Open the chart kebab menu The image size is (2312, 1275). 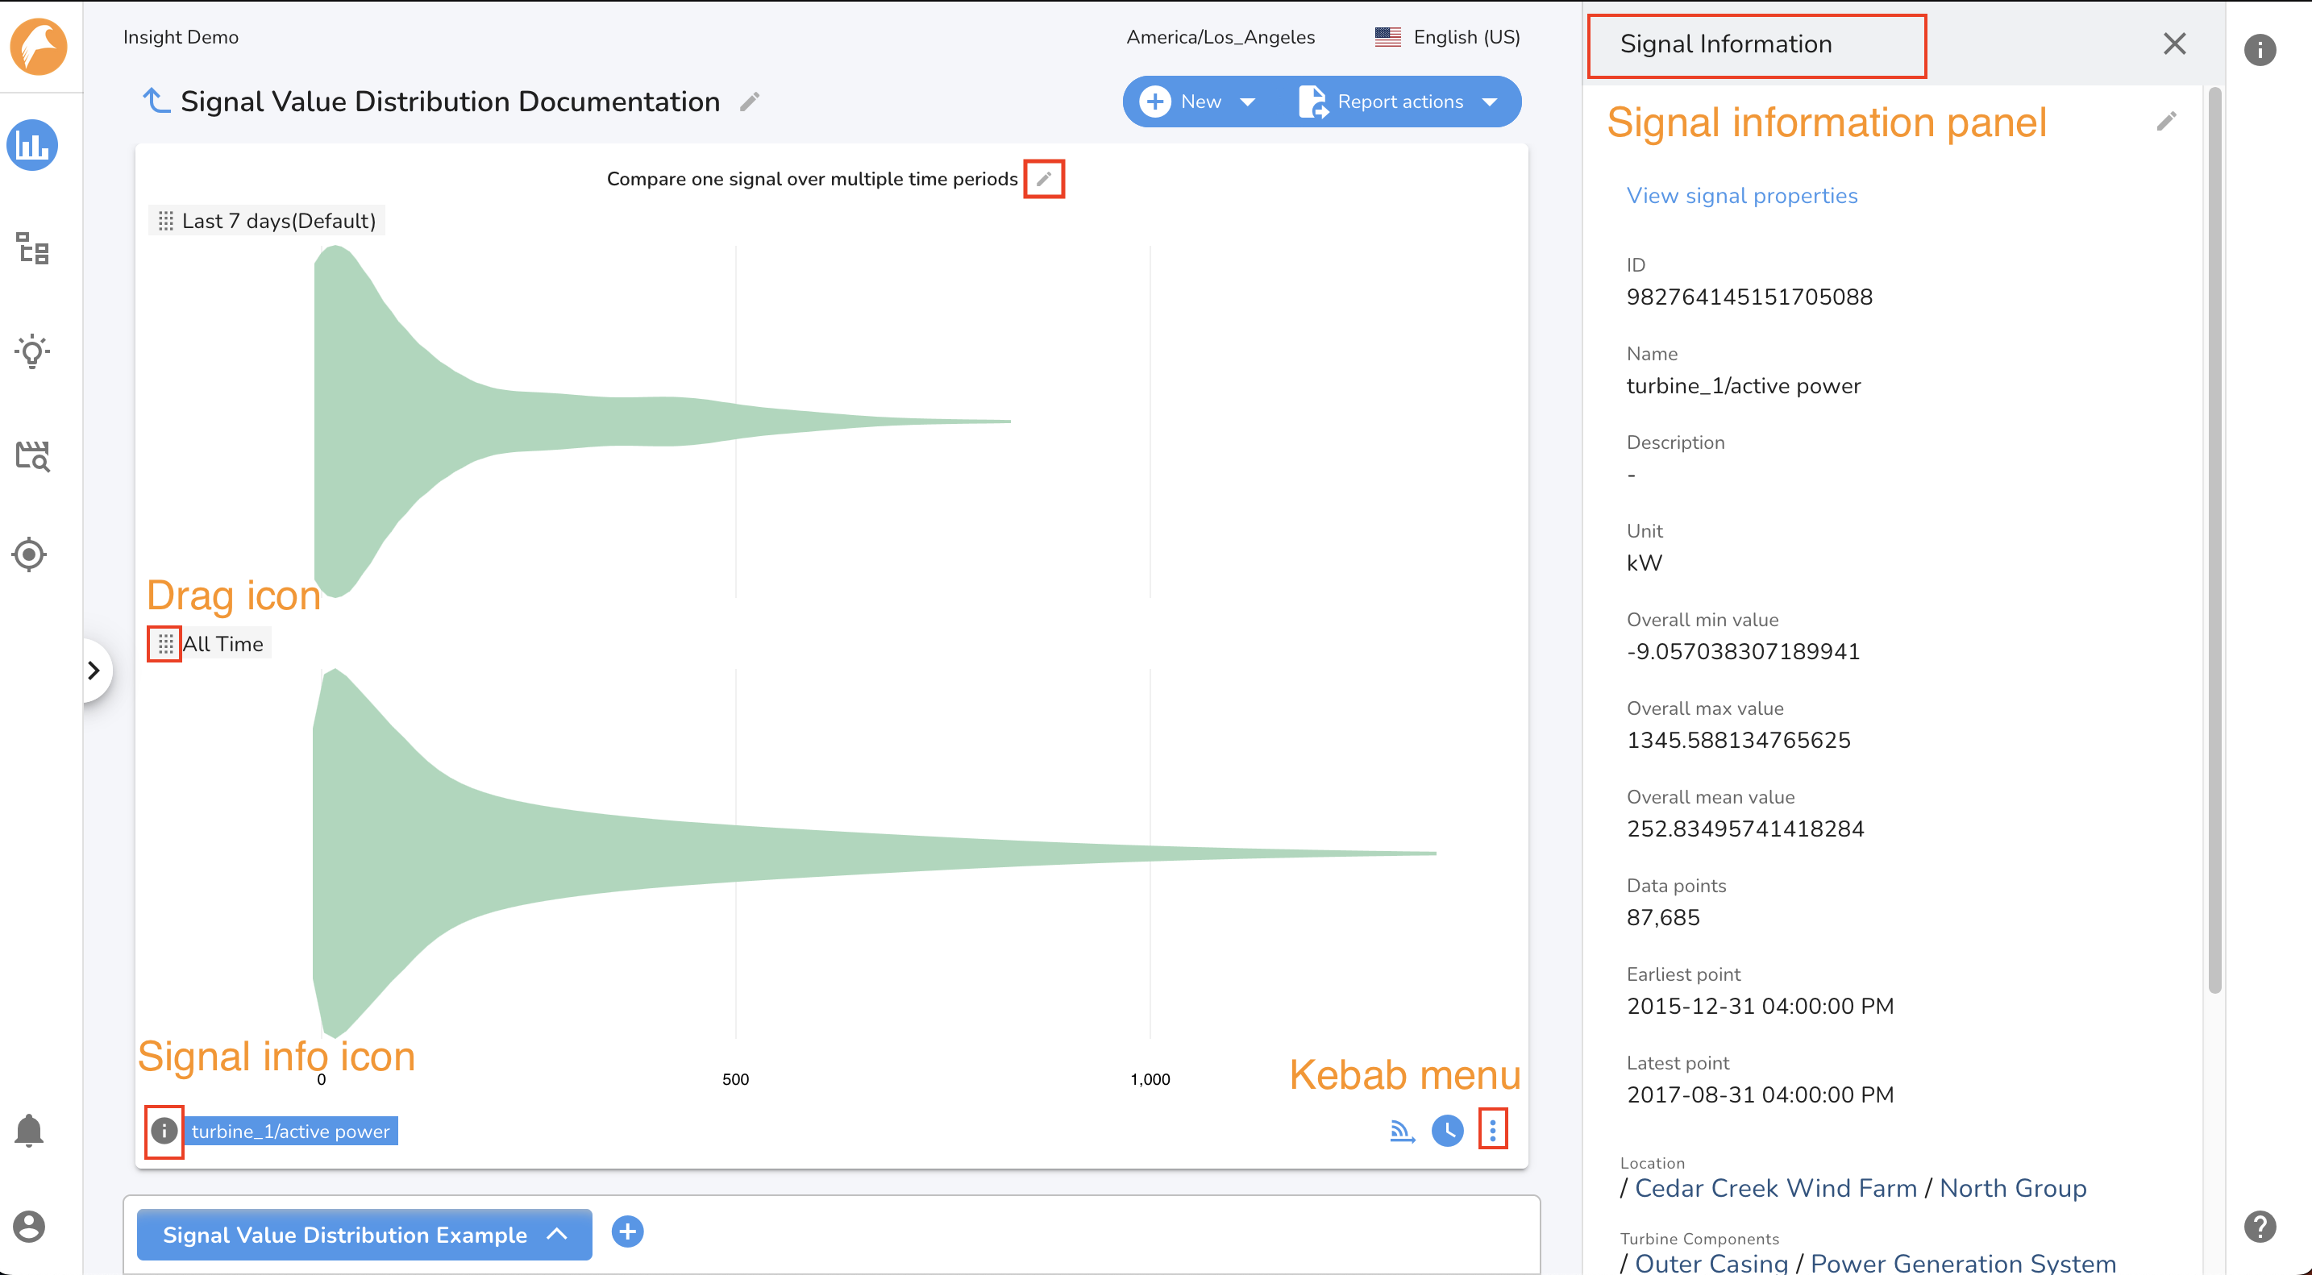[1493, 1131]
